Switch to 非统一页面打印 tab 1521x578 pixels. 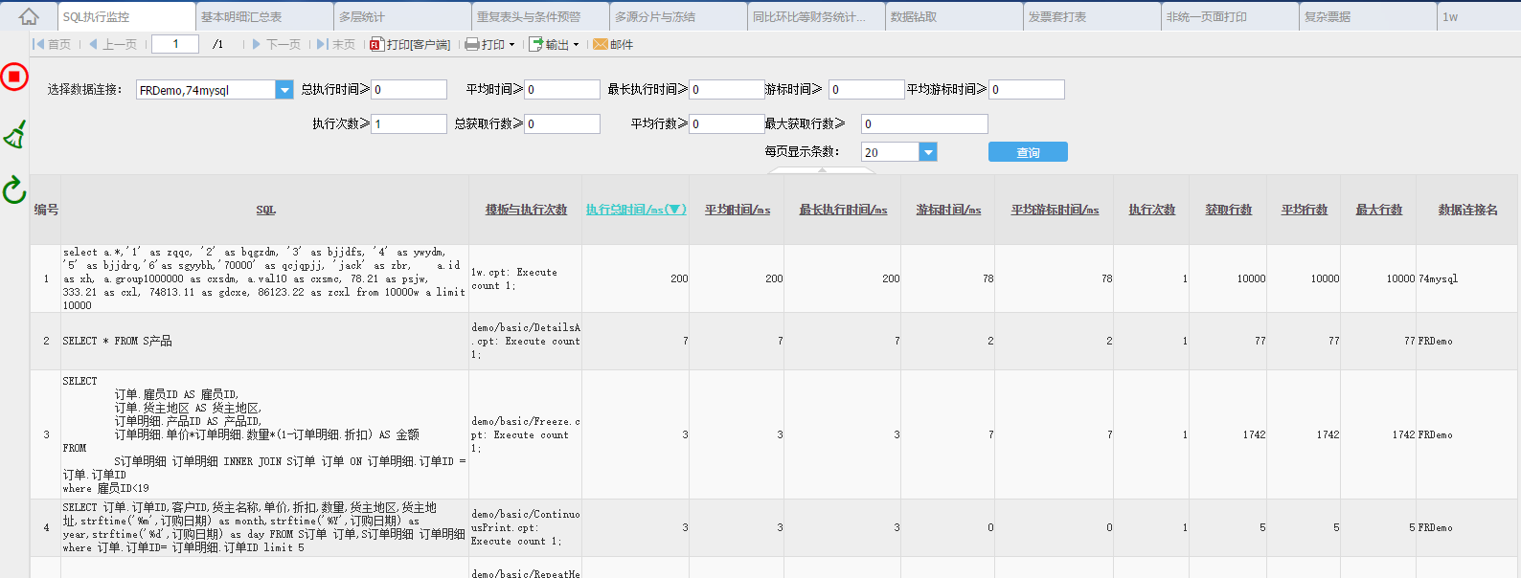[1231, 16]
